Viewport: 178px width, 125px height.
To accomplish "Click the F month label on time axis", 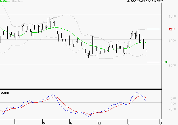I will [16, 123].
